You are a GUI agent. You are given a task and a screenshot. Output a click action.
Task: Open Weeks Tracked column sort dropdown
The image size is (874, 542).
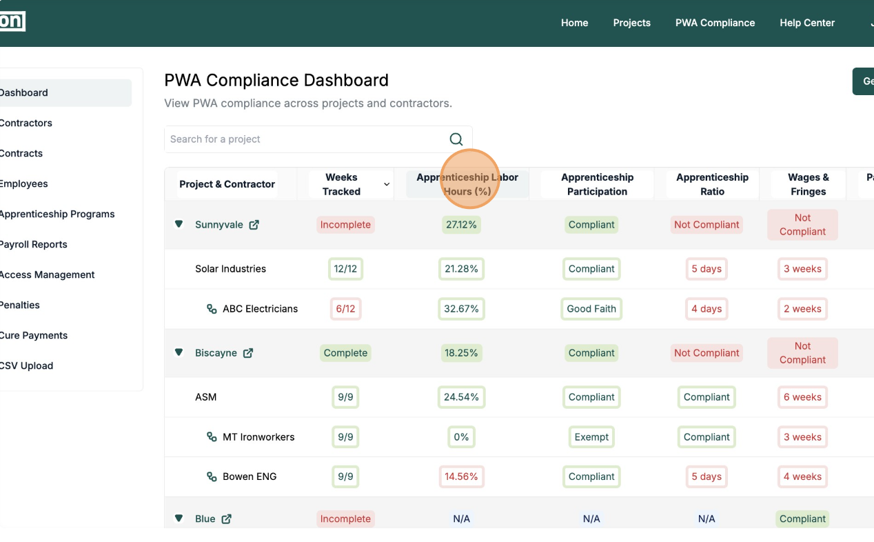coord(387,184)
